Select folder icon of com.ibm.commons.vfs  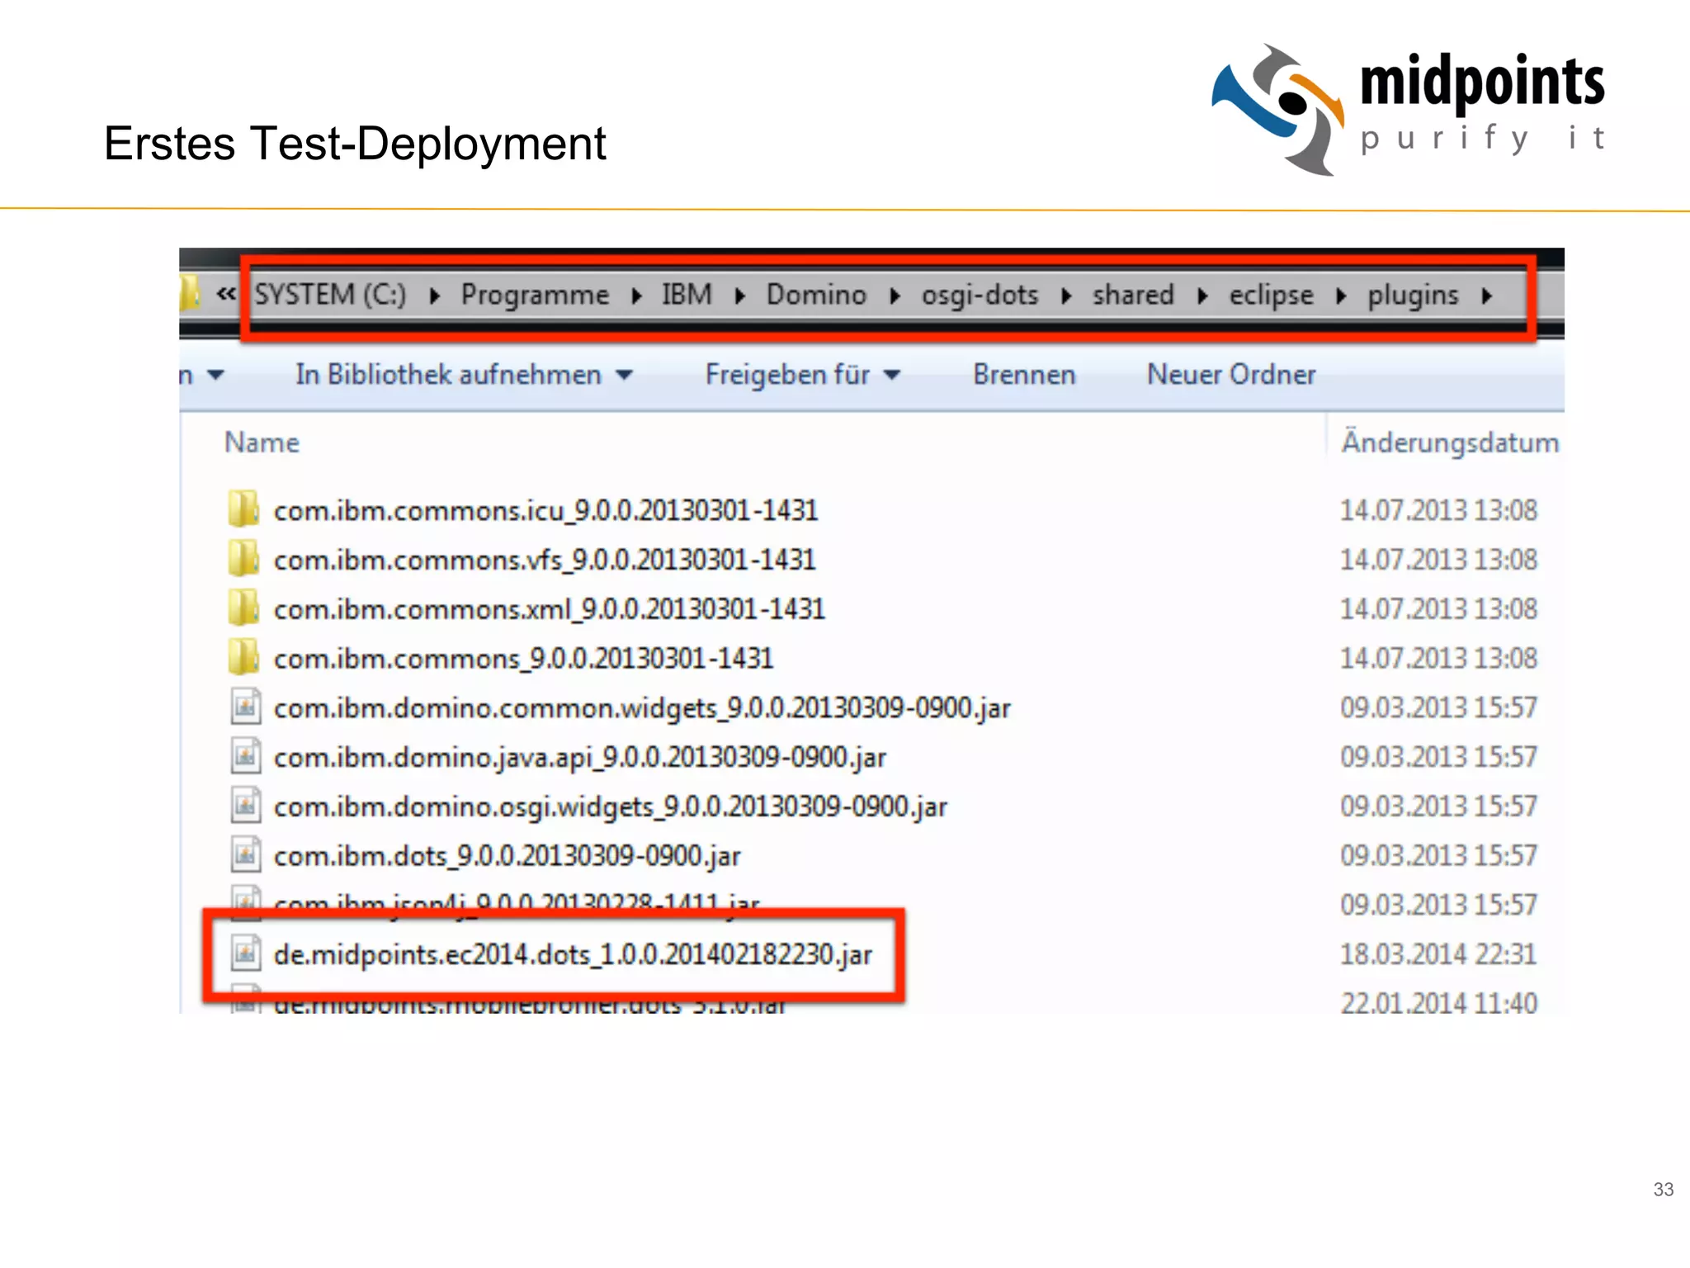click(x=243, y=558)
